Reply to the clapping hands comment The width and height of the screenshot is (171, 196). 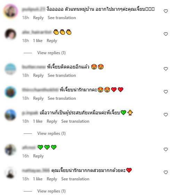52,41
